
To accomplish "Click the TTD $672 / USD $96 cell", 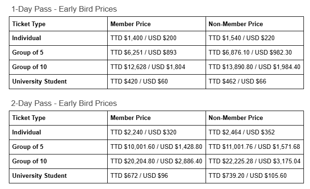I will 156,176.
